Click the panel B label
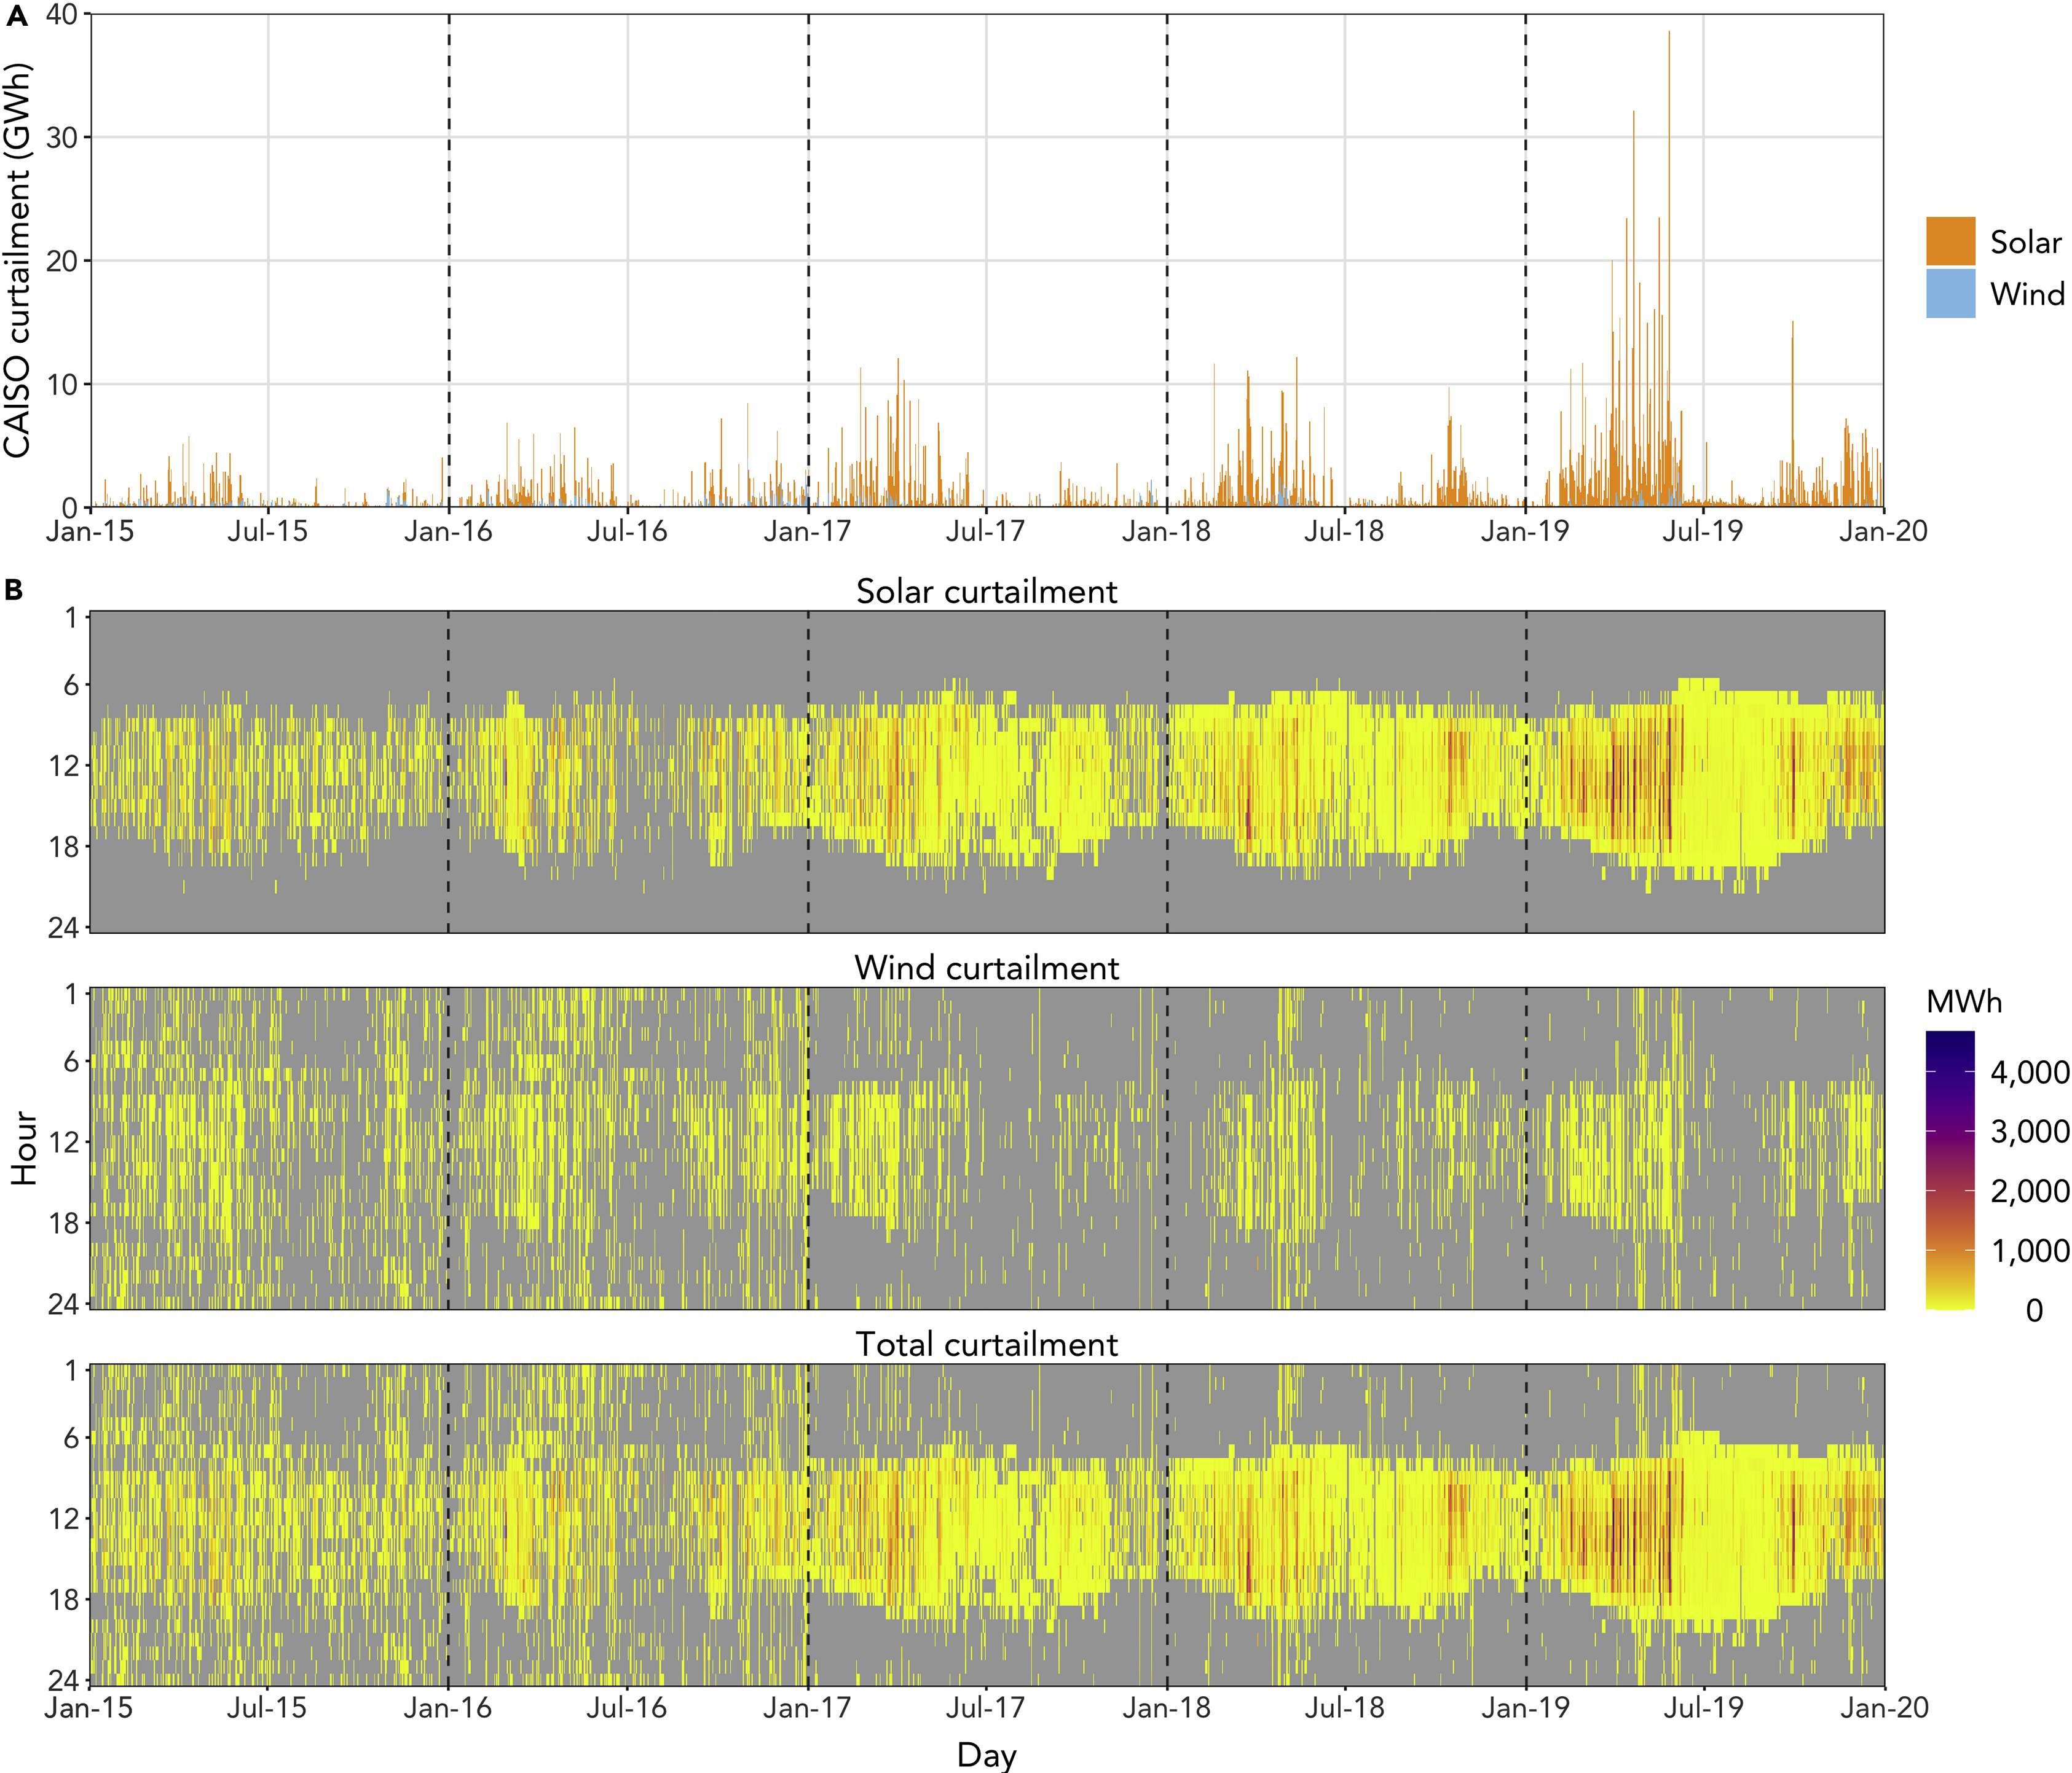Viewport: 2072px width, 1773px height. coord(13,590)
